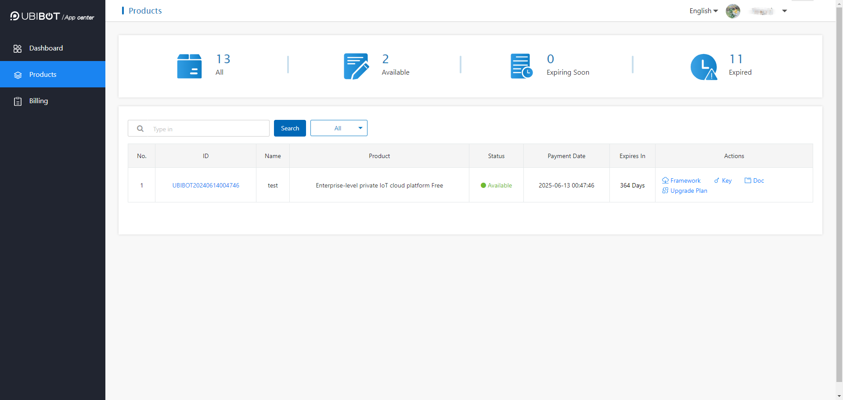This screenshot has width=843, height=400.
Task: Click the Billing clipboard icon
Action: click(18, 101)
